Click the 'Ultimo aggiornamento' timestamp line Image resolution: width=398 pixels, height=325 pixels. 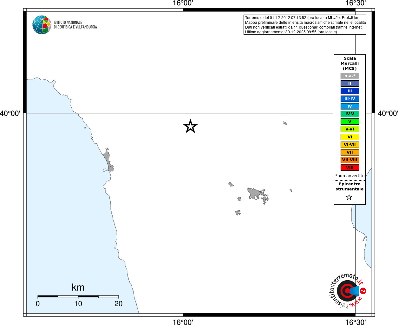tap(291, 32)
